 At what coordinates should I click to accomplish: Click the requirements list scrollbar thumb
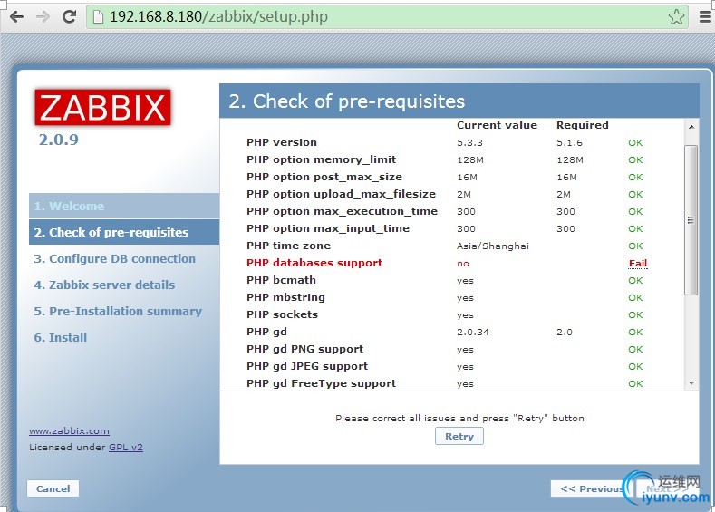pos(691,220)
